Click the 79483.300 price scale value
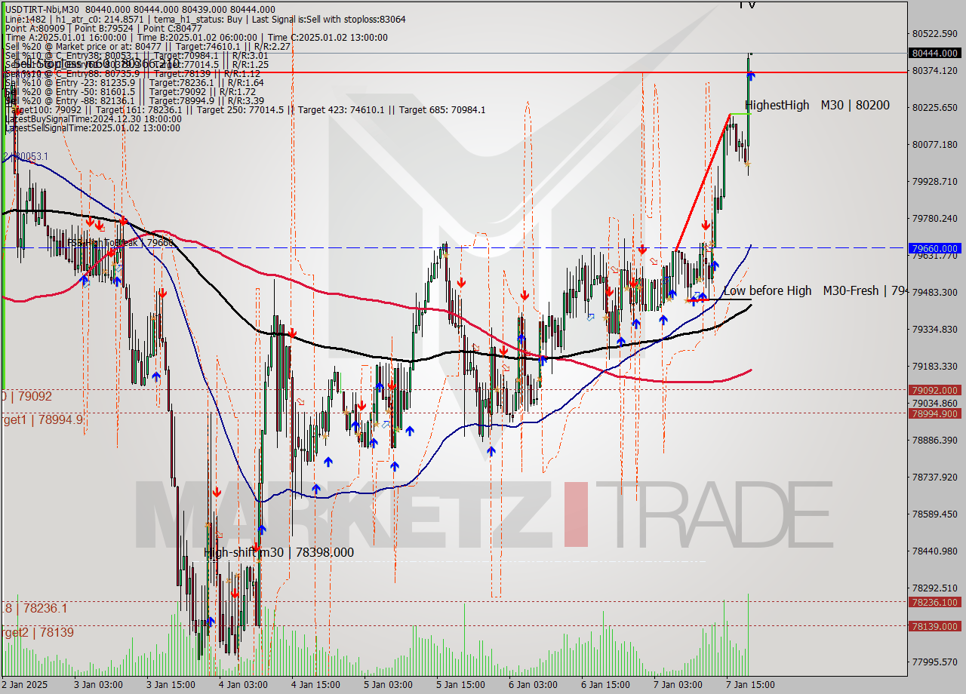 tap(934, 293)
